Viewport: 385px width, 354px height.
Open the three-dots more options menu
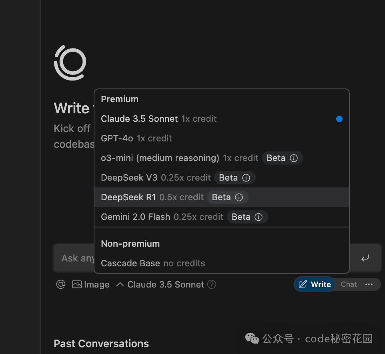369,284
